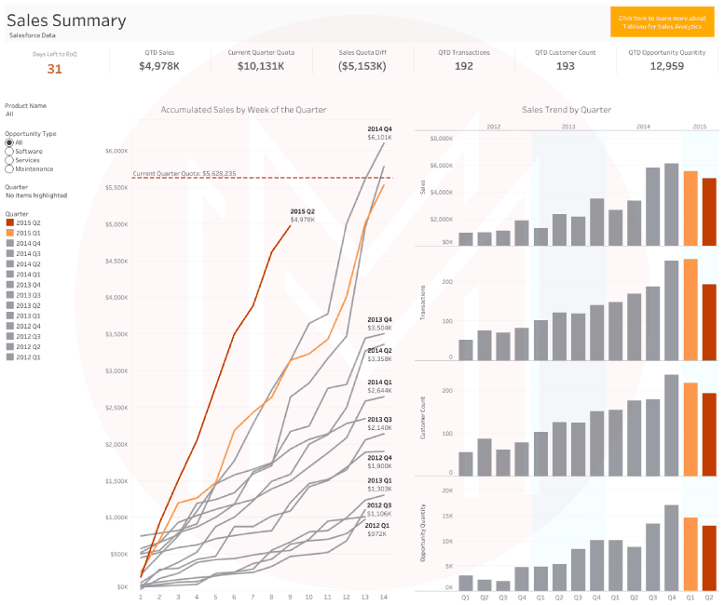Select 2014 Q4 in the Quarter legend

pyautogui.click(x=28, y=243)
